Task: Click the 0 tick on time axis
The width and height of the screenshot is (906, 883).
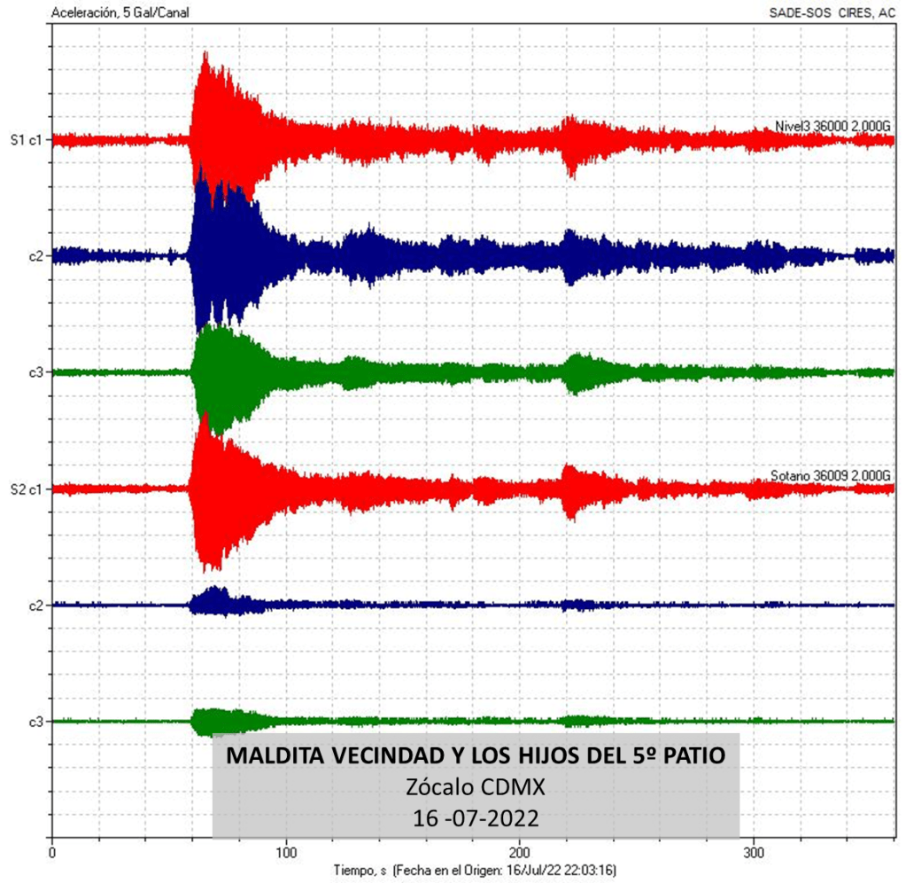Action: [53, 852]
